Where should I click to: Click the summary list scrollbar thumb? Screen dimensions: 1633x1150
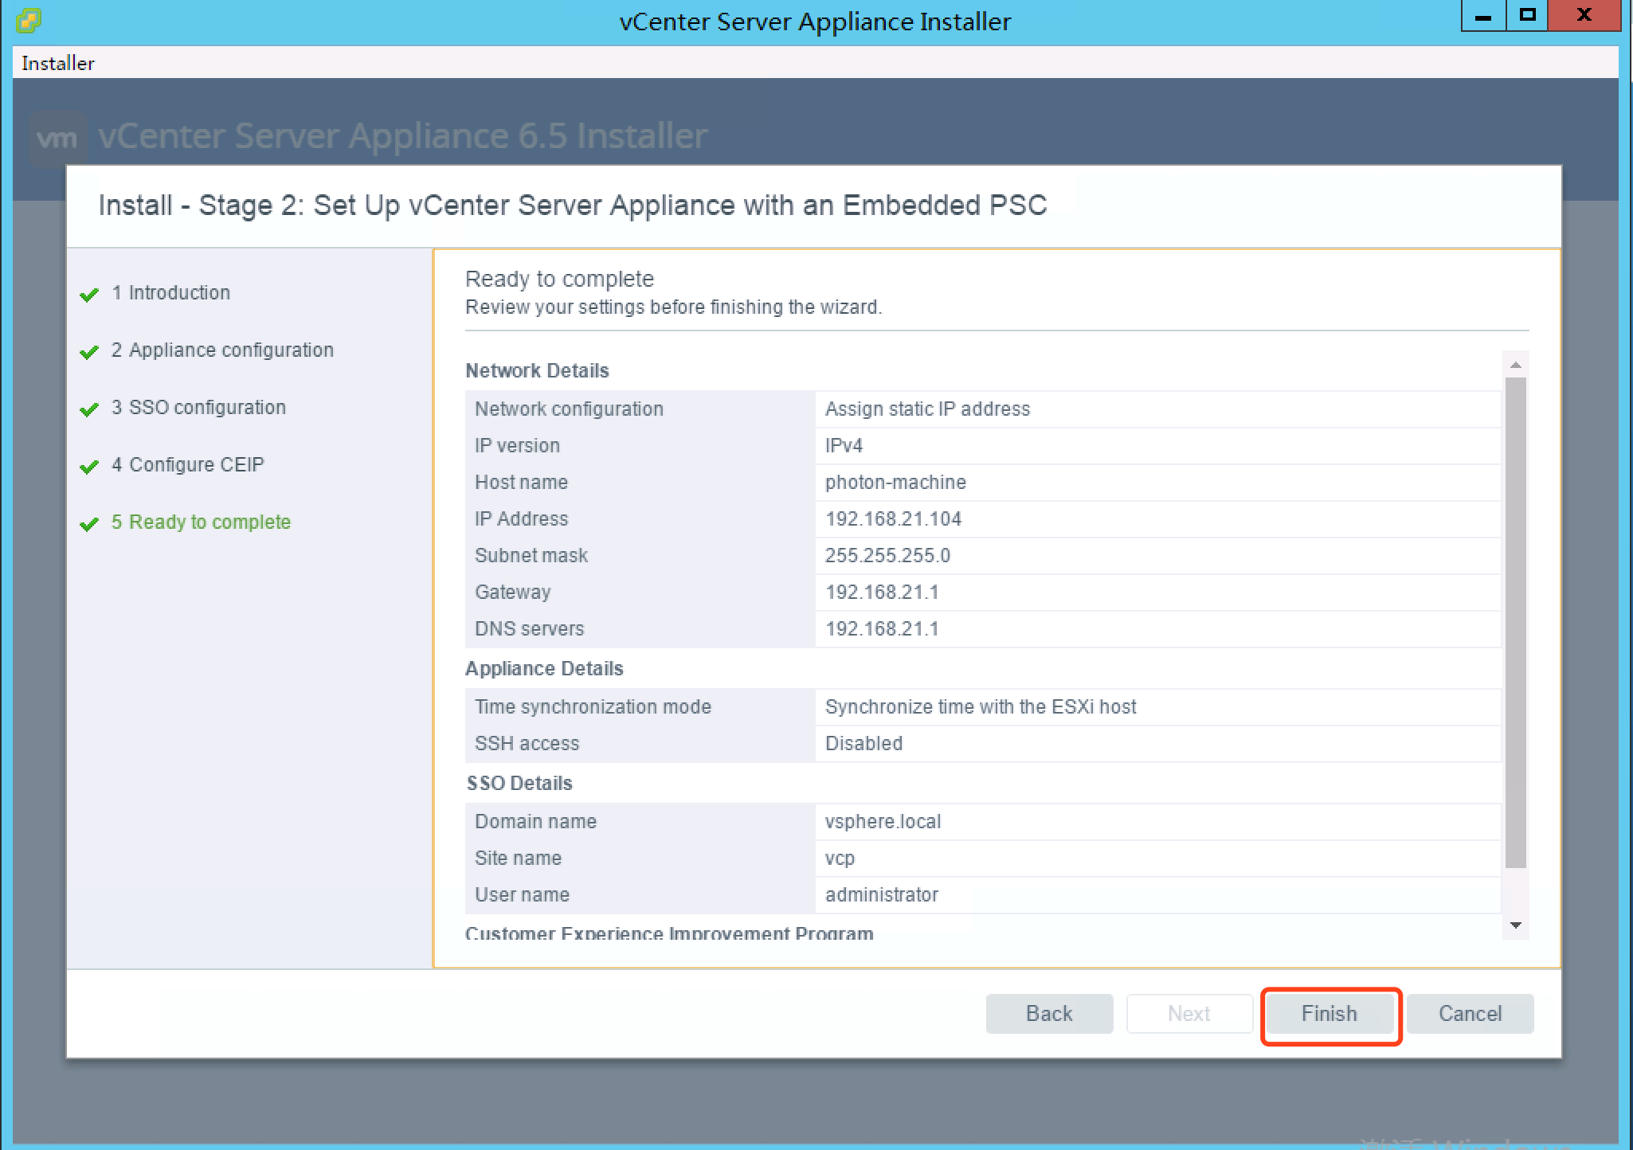[x=1515, y=623]
